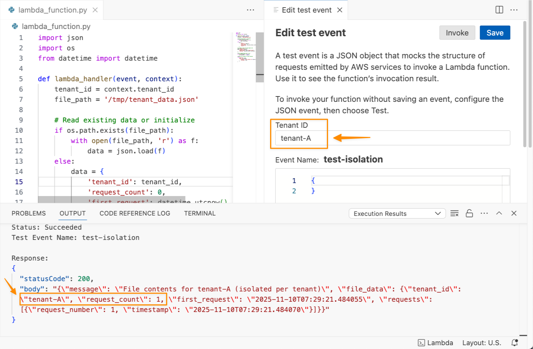Split the test event editor
This screenshot has width=533, height=349.
click(x=499, y=10)
